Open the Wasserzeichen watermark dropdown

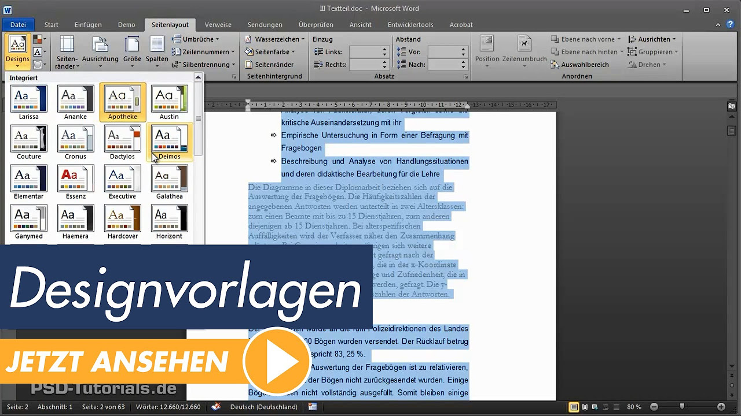click(275, 39)
